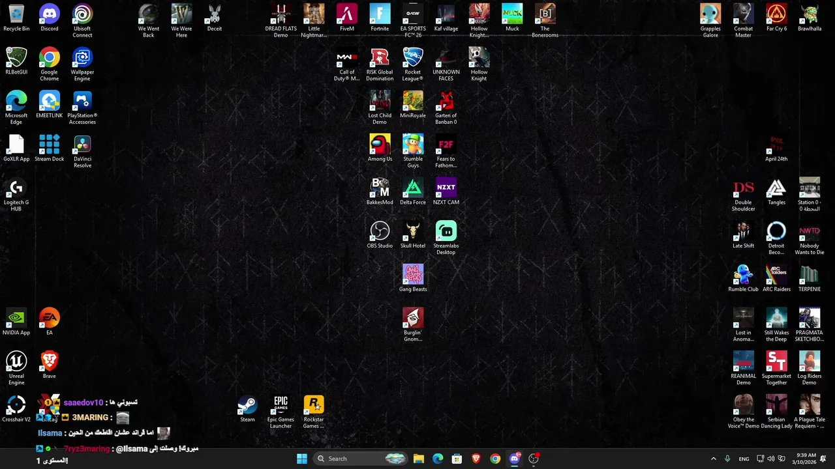This screenshot has height=469, width=835.
Task: Select the EA app desktop icon
Action: tap(50, 322)
